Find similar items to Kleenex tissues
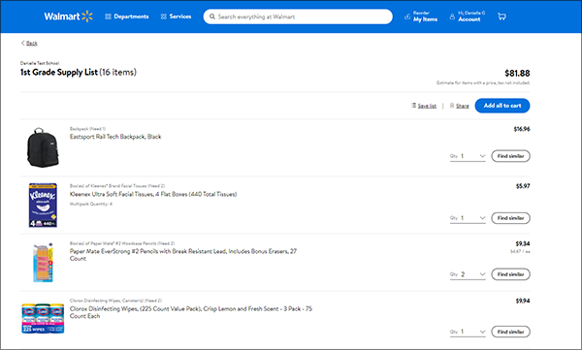The image size is (582, 350). click(x=511, y=218)
